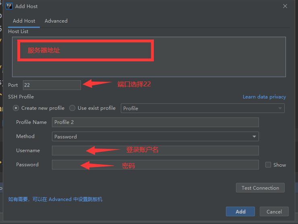
Task: Click the Host List label
Action: [18, 31]
